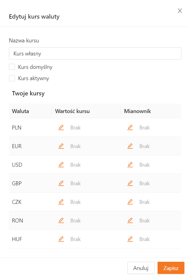Edit the RON exchange rate value
The height and width of the screenshot is (277, 189).
[x=61, y=221]
